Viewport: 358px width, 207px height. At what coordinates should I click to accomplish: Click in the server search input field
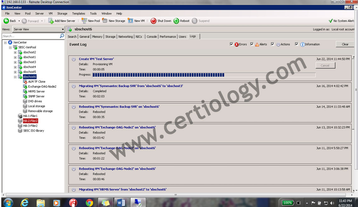[x=31, y=36]
